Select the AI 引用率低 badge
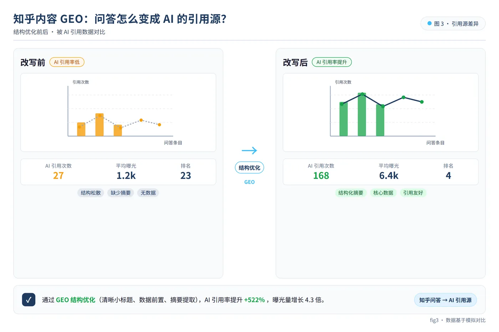Viewport: 499px width, 332px height. (67, 62)
